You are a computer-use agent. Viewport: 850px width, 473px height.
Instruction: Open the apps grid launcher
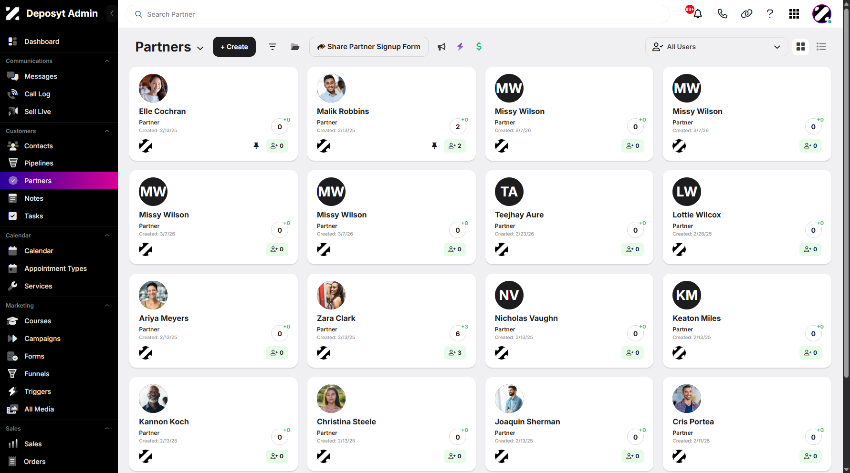pyautogui.click(x=794, y=14)
